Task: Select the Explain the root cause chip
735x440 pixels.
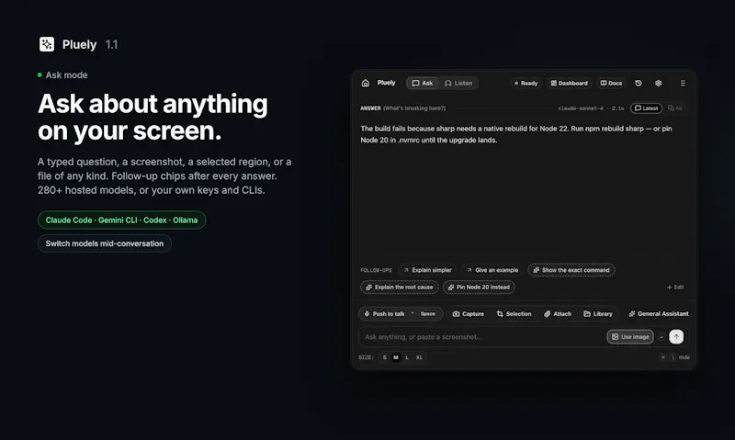Action: click(x=400, y=287)
